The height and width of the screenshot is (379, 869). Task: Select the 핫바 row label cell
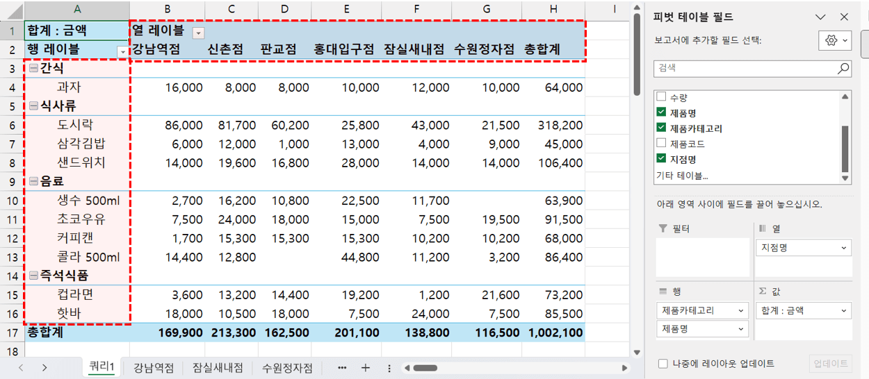pos(76,313)
